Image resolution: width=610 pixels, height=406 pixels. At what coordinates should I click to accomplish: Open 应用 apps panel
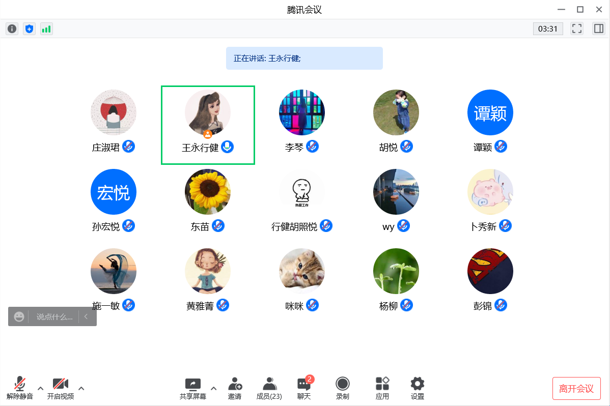(x=382, y=388)
